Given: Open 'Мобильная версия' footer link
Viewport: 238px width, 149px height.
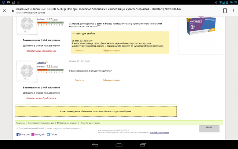Looking at the screenshot, I should 67,123.
